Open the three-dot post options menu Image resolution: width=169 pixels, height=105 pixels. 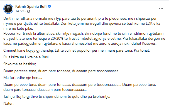tap(161, 8)
